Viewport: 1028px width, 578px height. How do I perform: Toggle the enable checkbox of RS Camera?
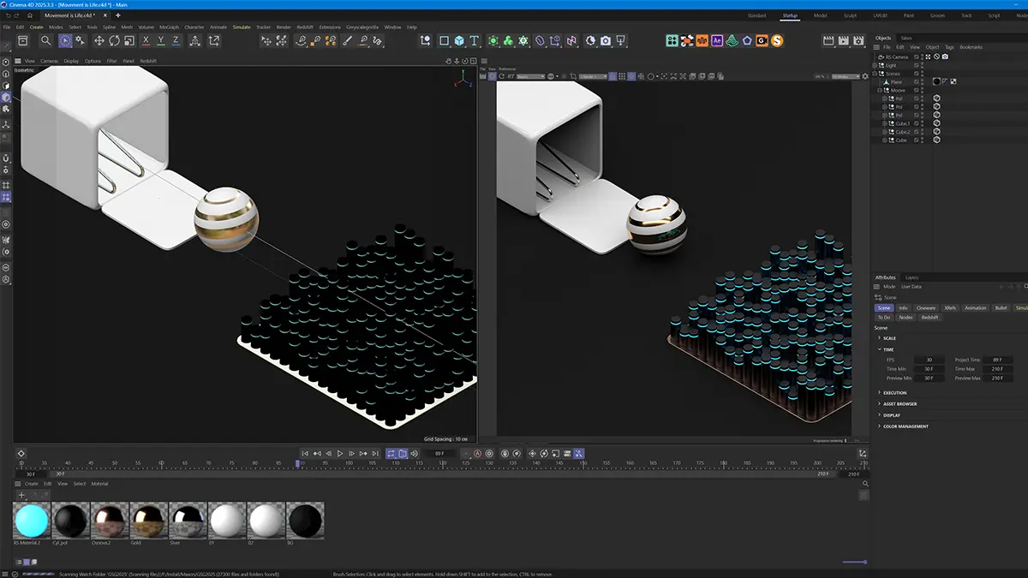(x=916, y=57)
